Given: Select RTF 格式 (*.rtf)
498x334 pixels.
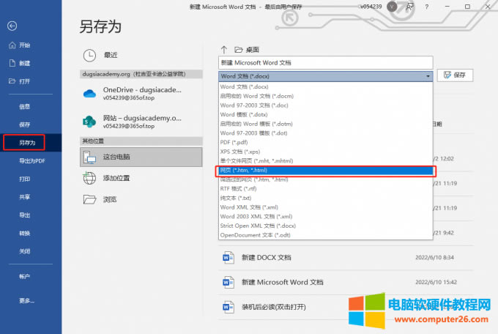Looking at the screenshot, I should 326,189.
